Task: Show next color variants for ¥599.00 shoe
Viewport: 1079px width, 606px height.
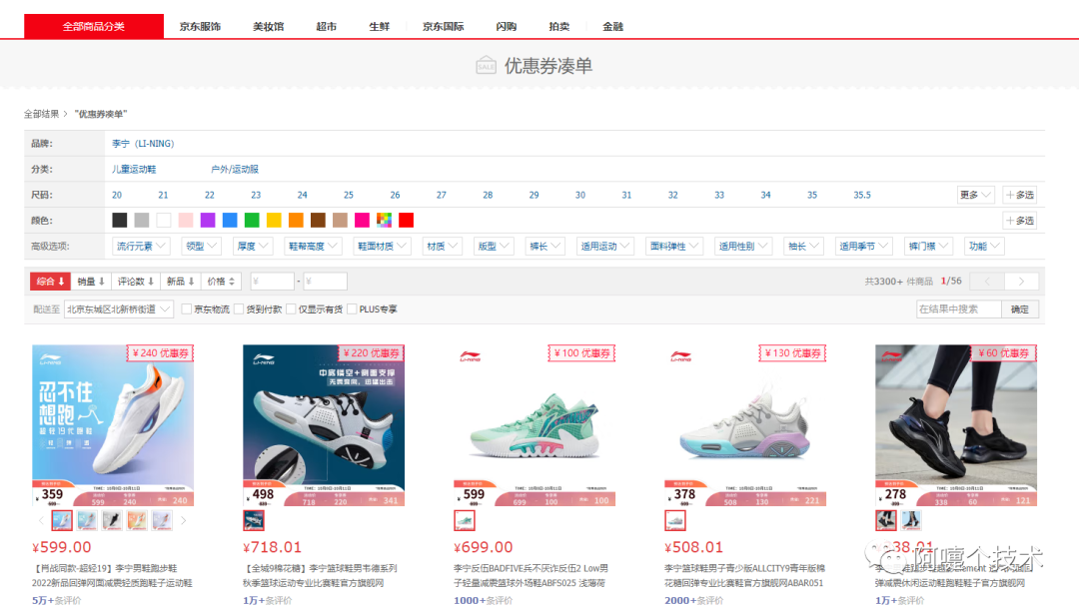Action: click(183, 521)
